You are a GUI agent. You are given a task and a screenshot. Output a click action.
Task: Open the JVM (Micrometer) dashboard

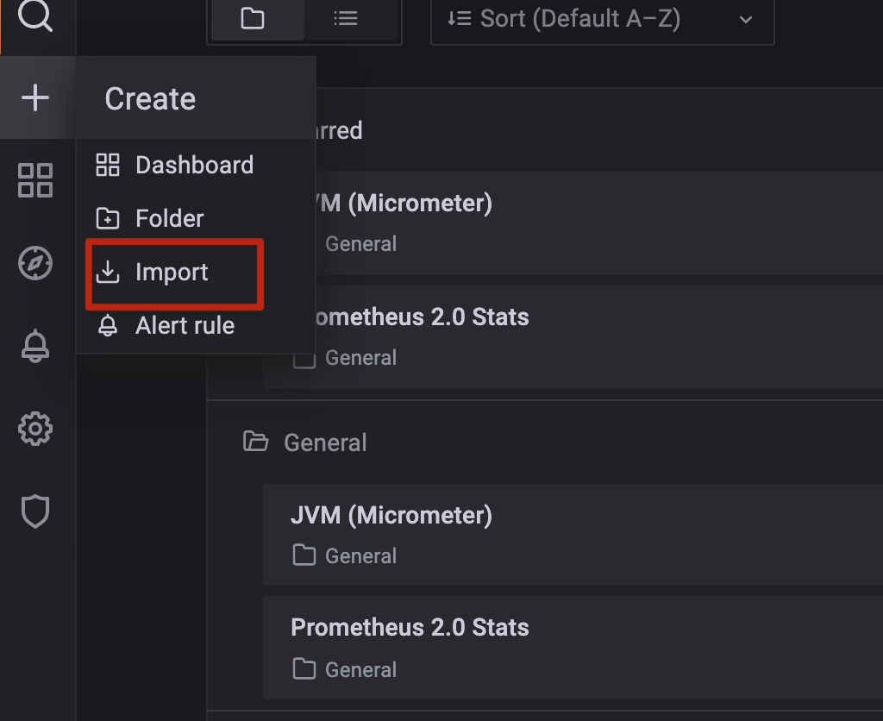[392, 515]
